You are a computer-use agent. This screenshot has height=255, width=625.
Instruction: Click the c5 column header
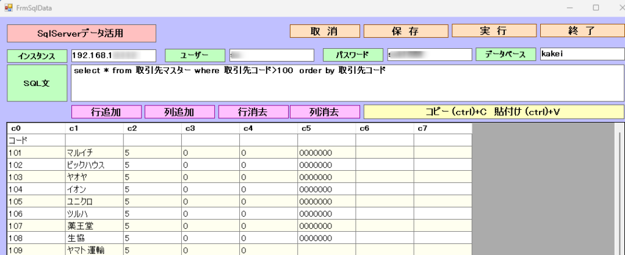(326, 129)
